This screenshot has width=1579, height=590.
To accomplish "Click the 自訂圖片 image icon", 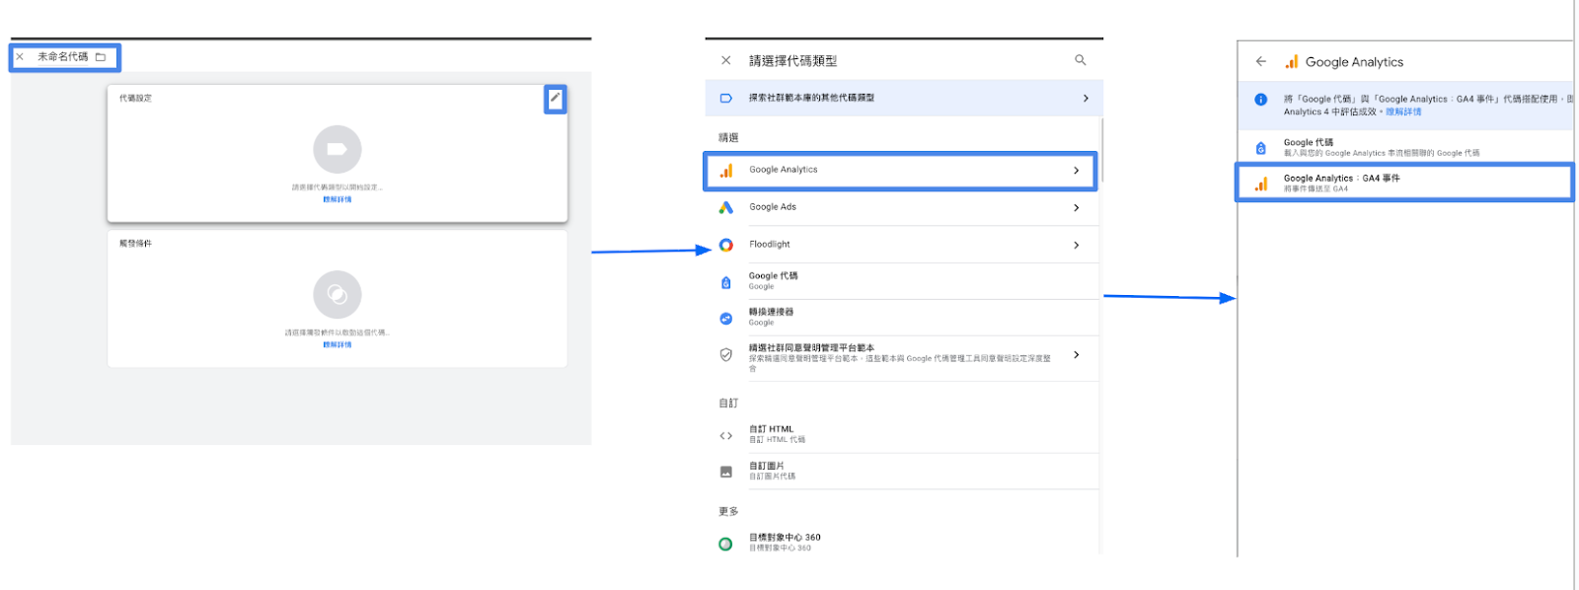I will coord(726,472).
